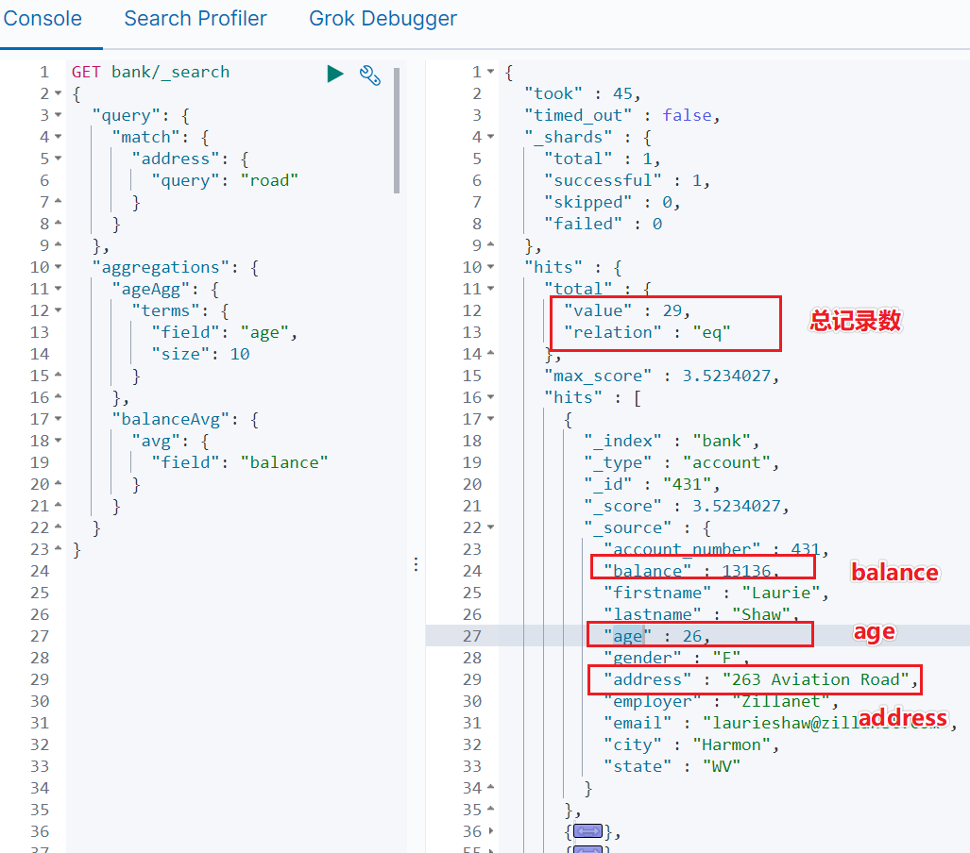The width and height of the screenshot is (970, 853).
Task: Open the wrench settings menu in the editor
Action: pyautogui.click(x=370, y=75)
